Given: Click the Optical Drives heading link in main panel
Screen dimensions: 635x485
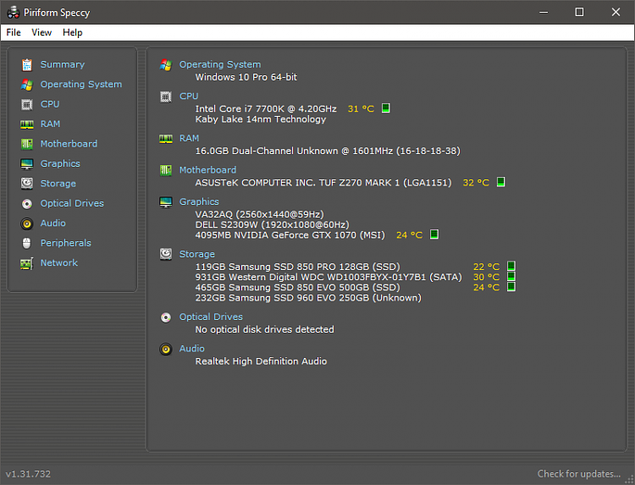Looking at the screenshot, I should pyautogui.click(x=211, y=317).
